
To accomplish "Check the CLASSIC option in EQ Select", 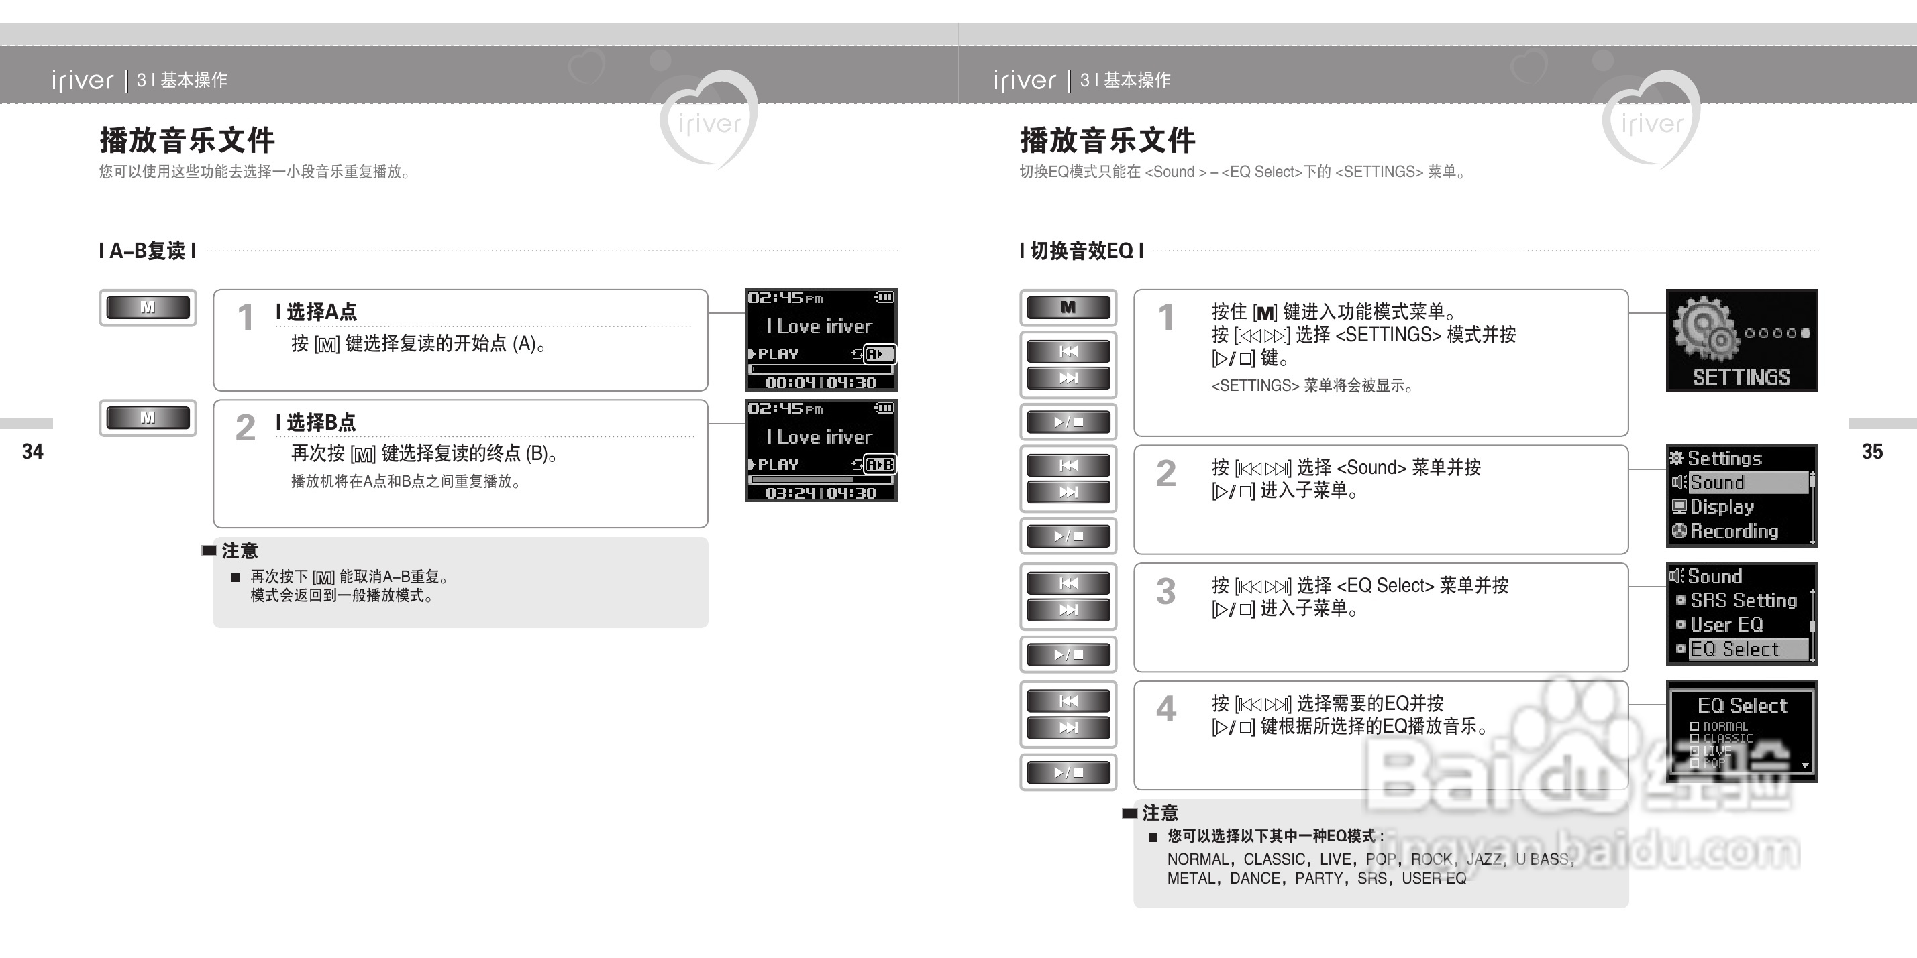I will [1694, 739].
